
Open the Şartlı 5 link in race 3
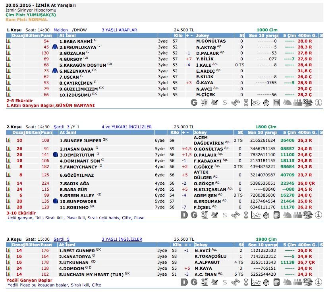point(62,239)
